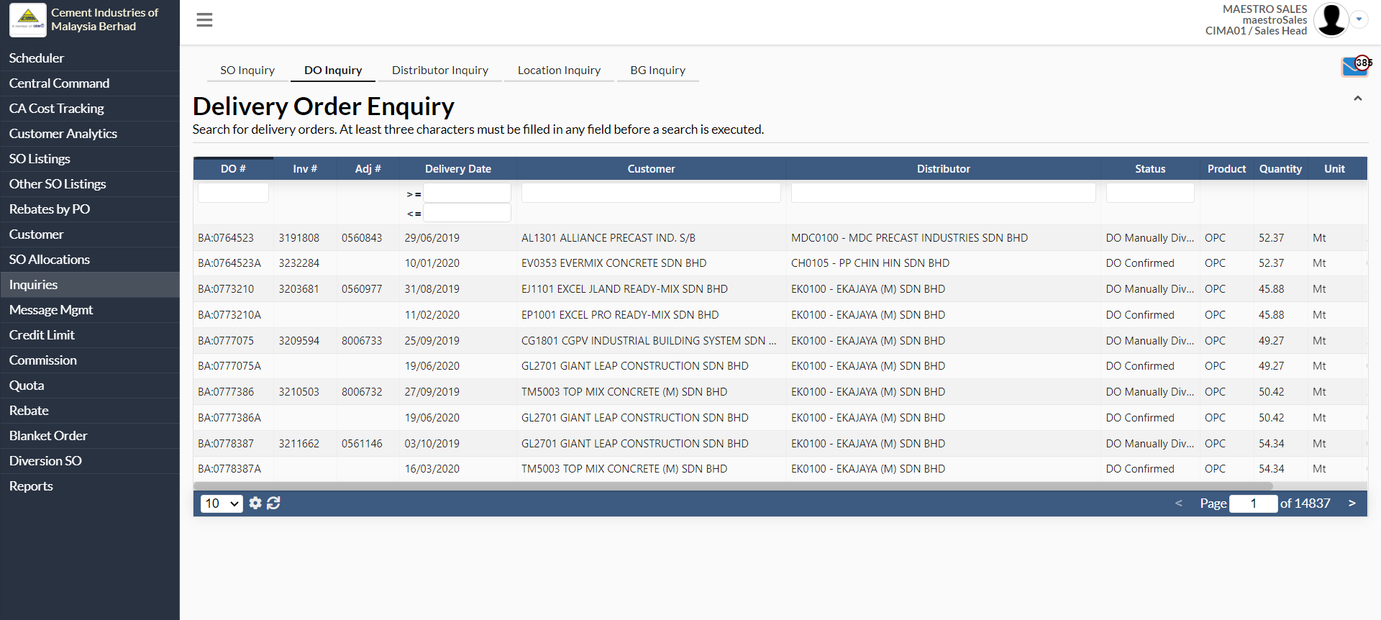
Task: Click adjustment number 0561146
Action: [362, 444]
